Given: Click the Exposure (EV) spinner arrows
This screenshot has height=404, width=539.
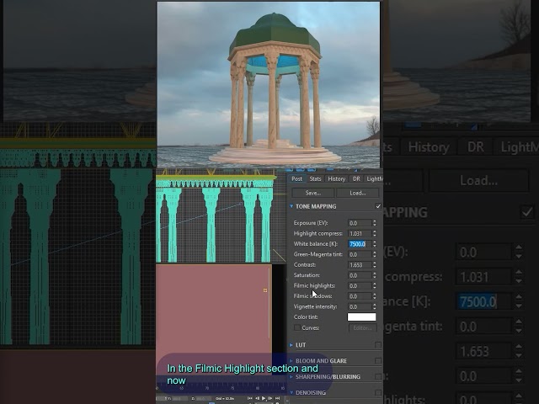Looking at the screenshot, I should tap(374, 223).
